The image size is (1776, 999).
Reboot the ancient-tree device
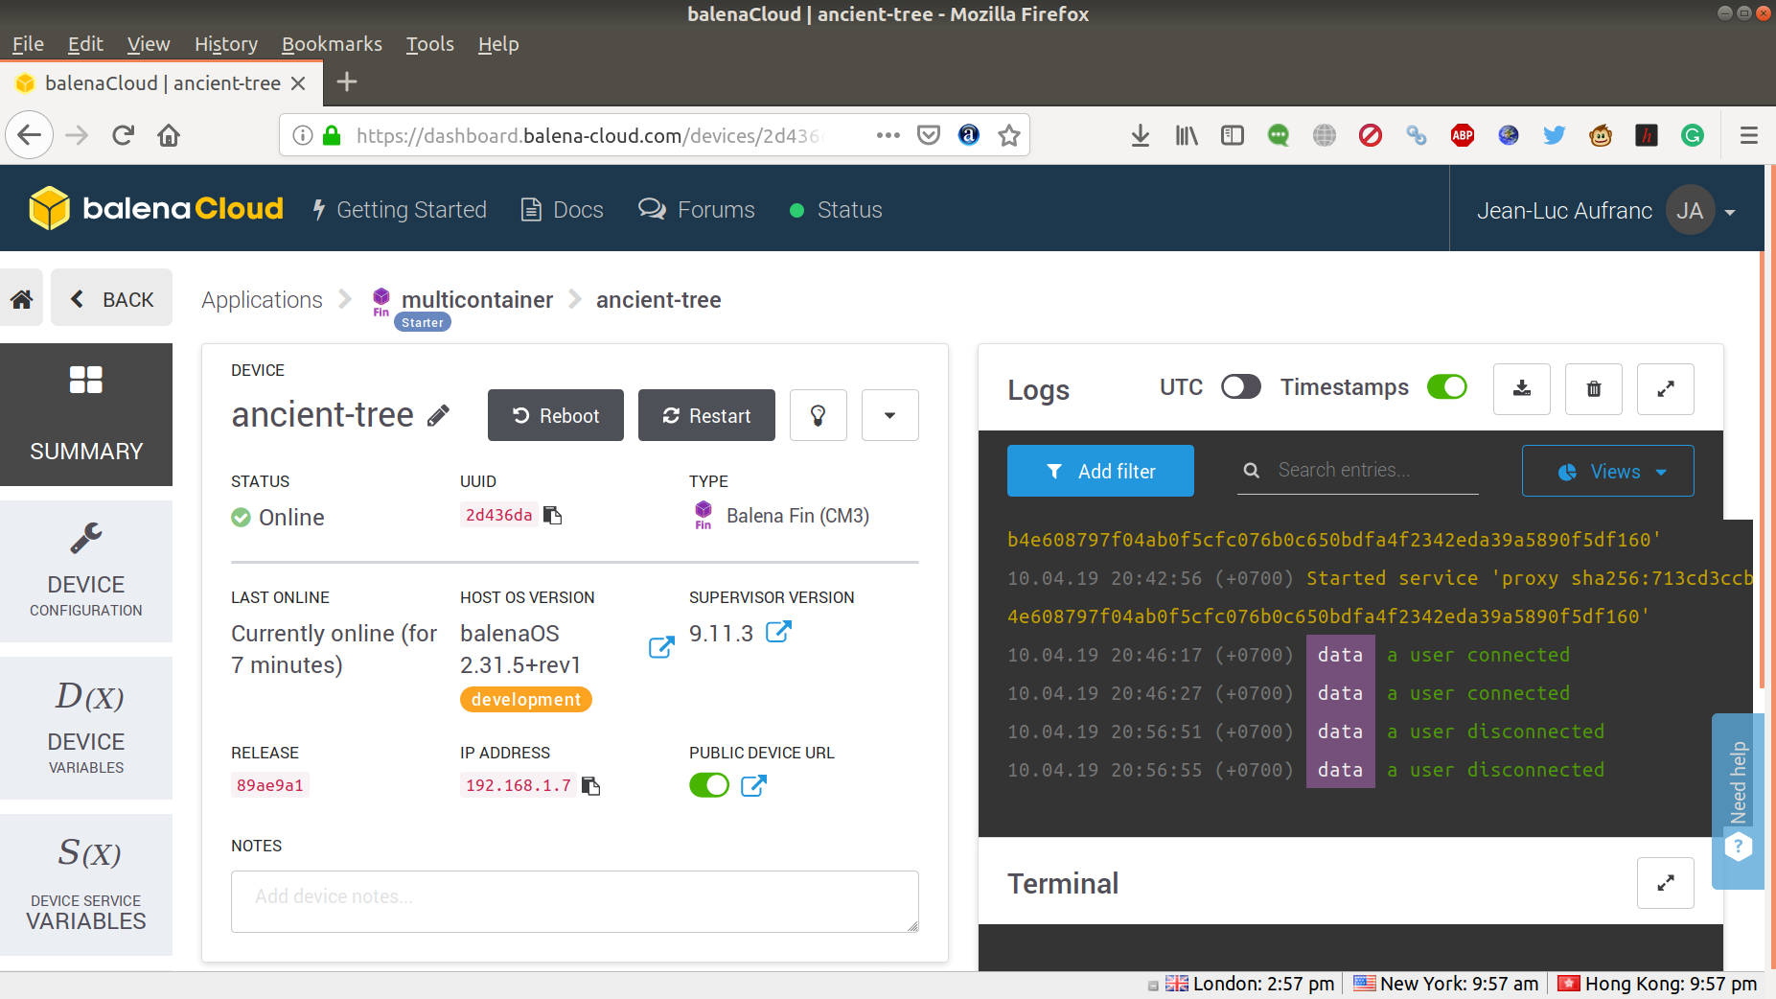(x=556, y=415)
